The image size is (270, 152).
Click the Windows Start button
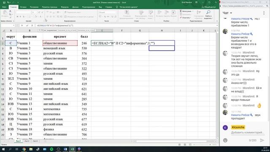(3, 149)
